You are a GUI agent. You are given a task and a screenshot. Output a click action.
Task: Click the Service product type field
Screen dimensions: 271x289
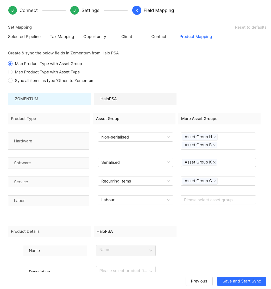tap(49, 182)
